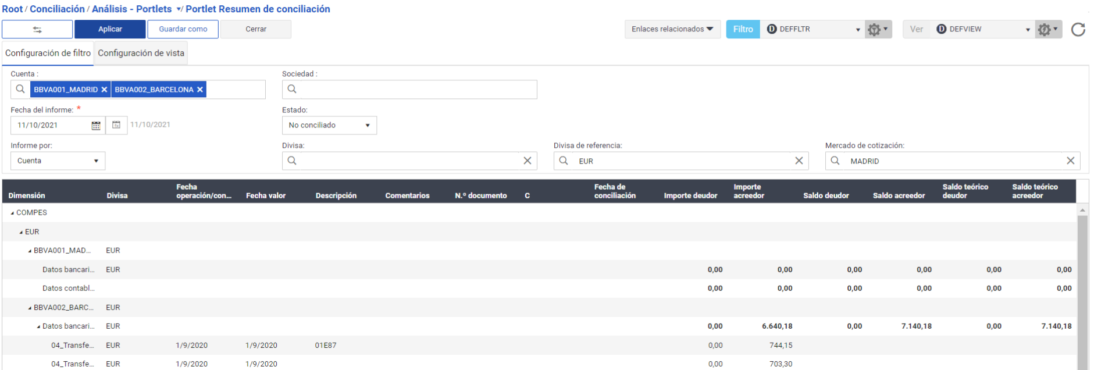Clear the Mercado de cotización MADRID value
1094x370 pixels.
pos(1070,161)
